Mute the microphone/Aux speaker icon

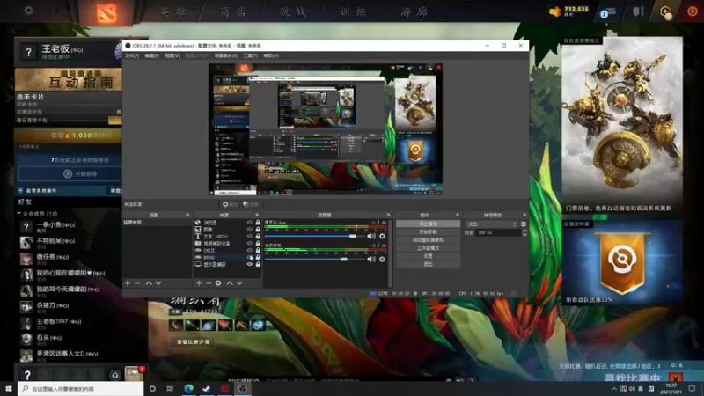[x=370, y=236]
